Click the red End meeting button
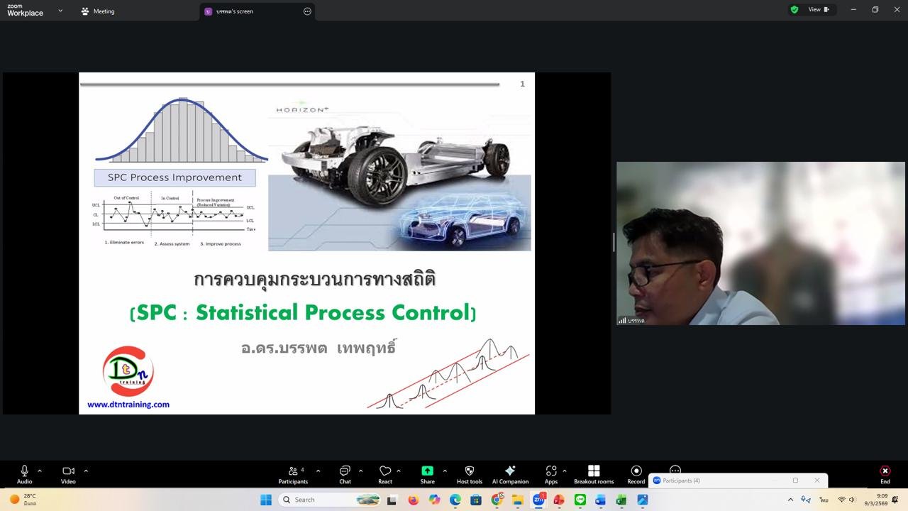 [x=885, y=471]
